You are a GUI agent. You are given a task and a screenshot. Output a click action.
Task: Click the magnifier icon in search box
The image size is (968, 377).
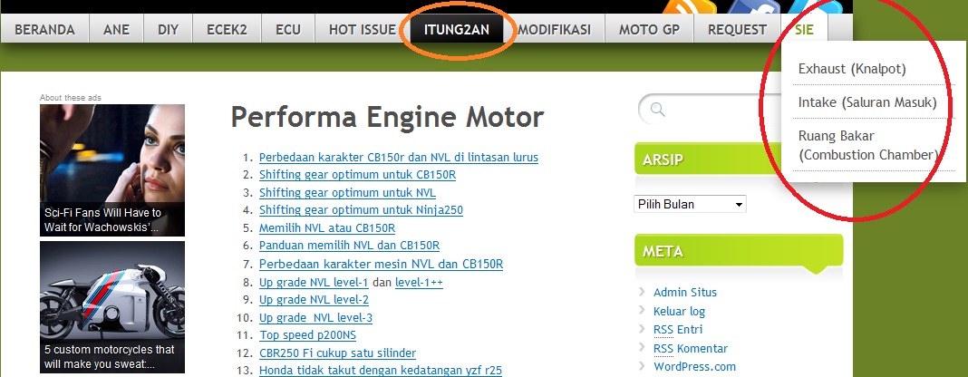[659, 110]
